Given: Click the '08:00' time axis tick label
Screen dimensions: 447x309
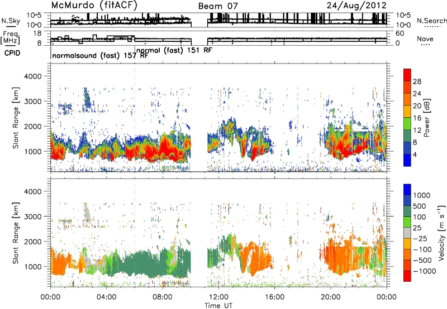Looking at the screenshot, I should pyautogui.click(x=163, y=297).
